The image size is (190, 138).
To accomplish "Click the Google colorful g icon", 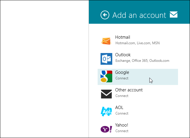I will click(106, 76).
